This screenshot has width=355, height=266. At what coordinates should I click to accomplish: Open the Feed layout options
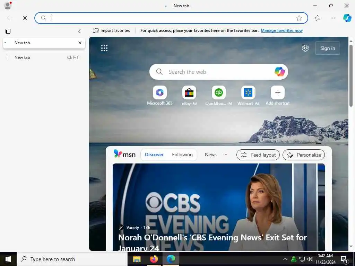[x=258, y=155]
